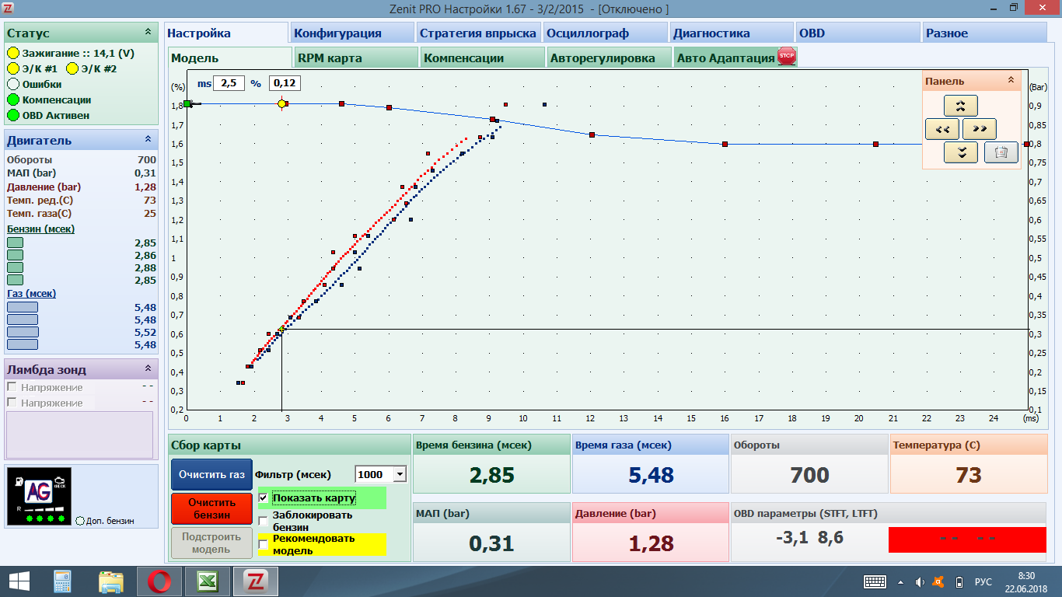Click the double-right arrow button in Панель

(x=980, y=129)
